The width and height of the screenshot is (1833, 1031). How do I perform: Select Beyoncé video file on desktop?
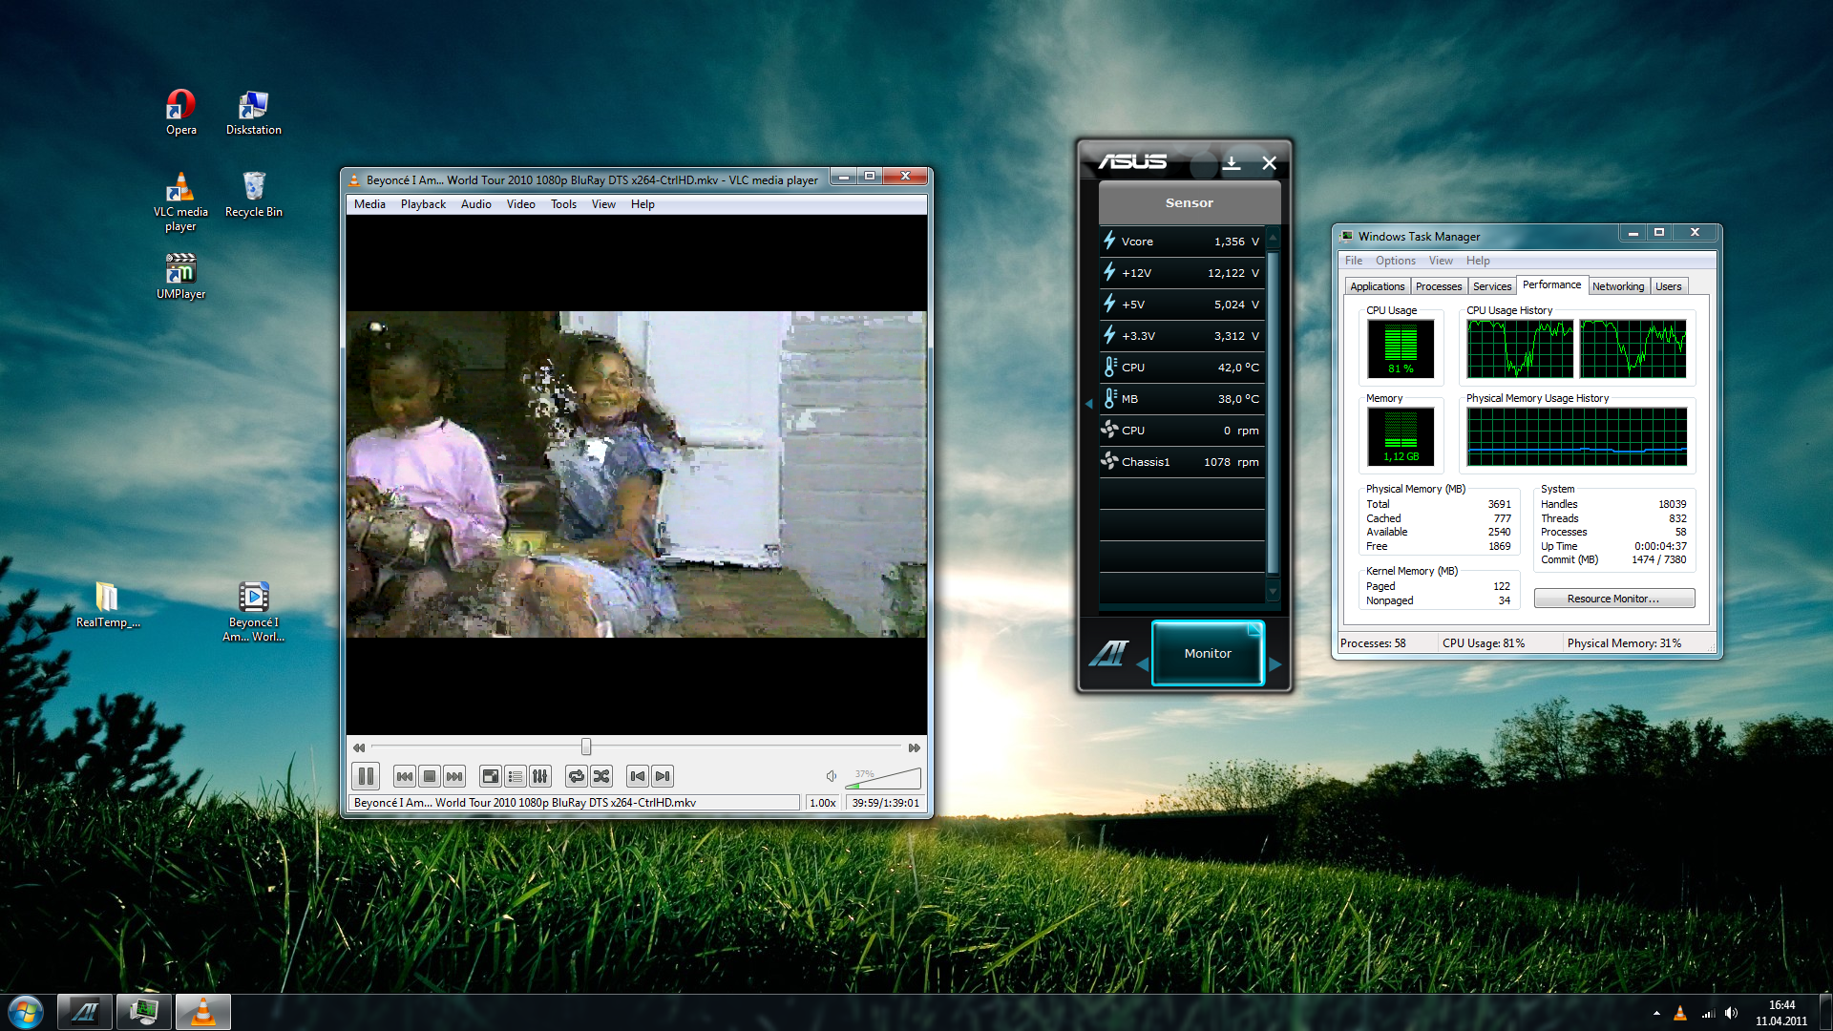coord(253,612)
